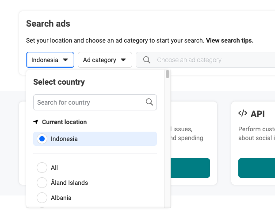Viewport: 275px width, 215px height.
Task: Open the Ad category dropdown
Action: tap(105, 60)
